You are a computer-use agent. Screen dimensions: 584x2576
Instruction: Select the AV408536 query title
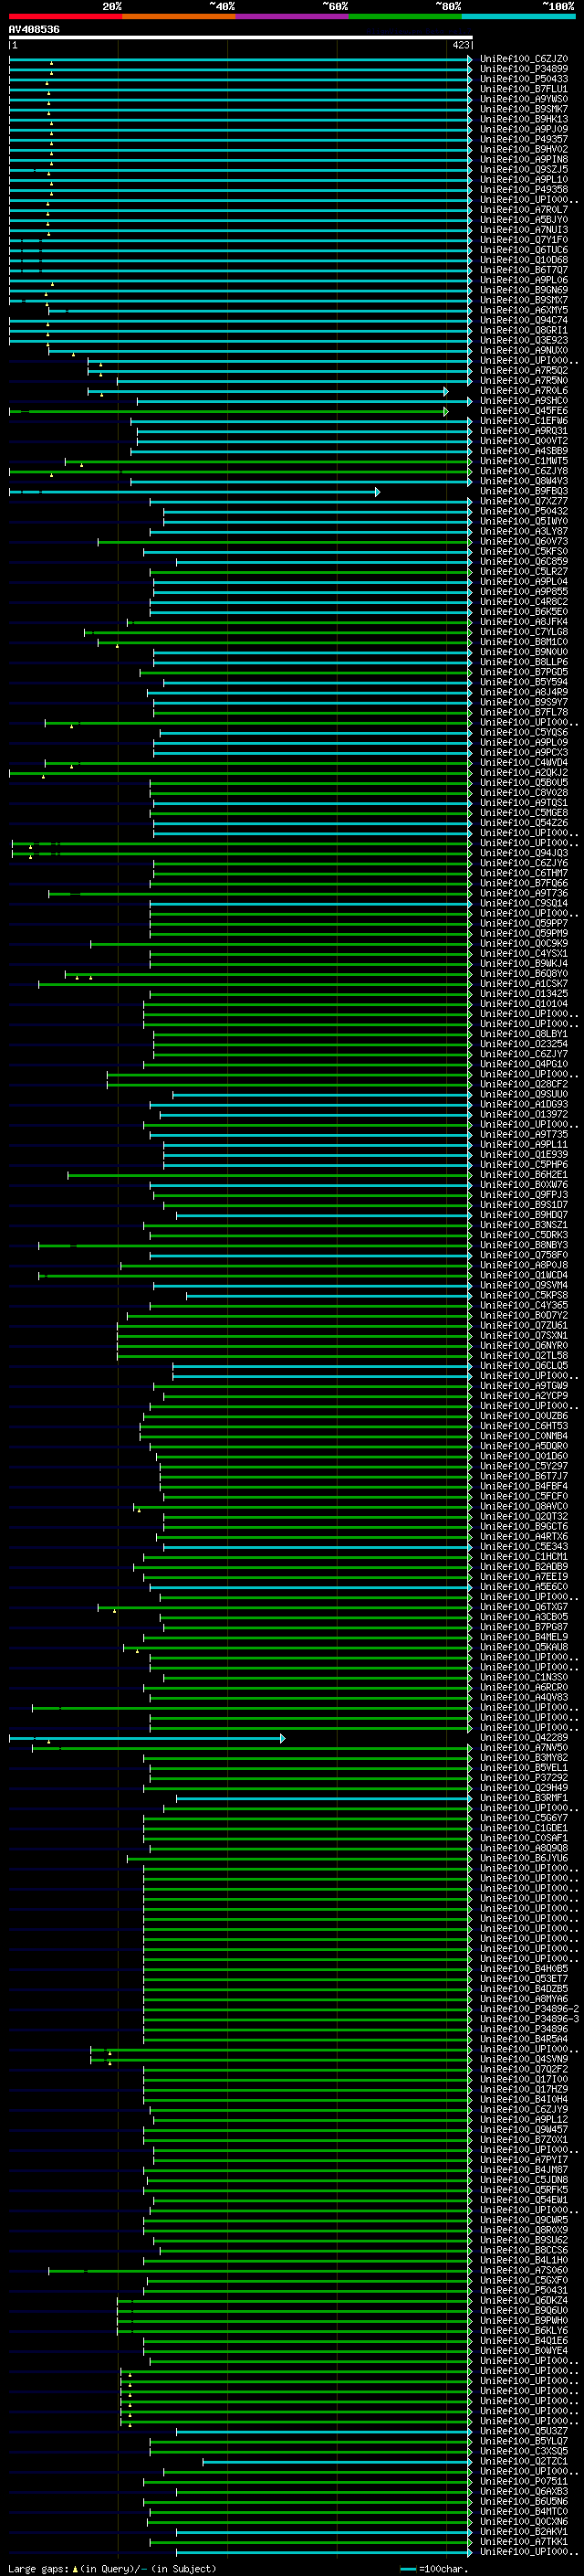34,30
